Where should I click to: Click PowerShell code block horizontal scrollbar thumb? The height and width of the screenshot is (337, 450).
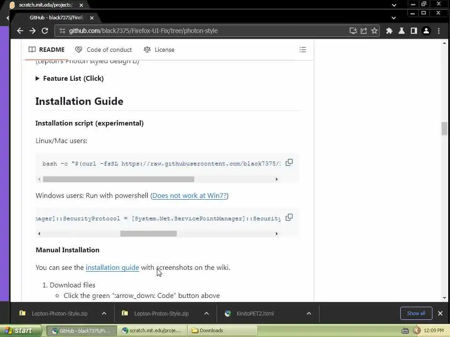(149, 233)
